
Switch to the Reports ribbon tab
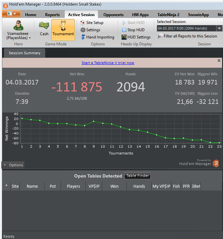tap(52, 15)
